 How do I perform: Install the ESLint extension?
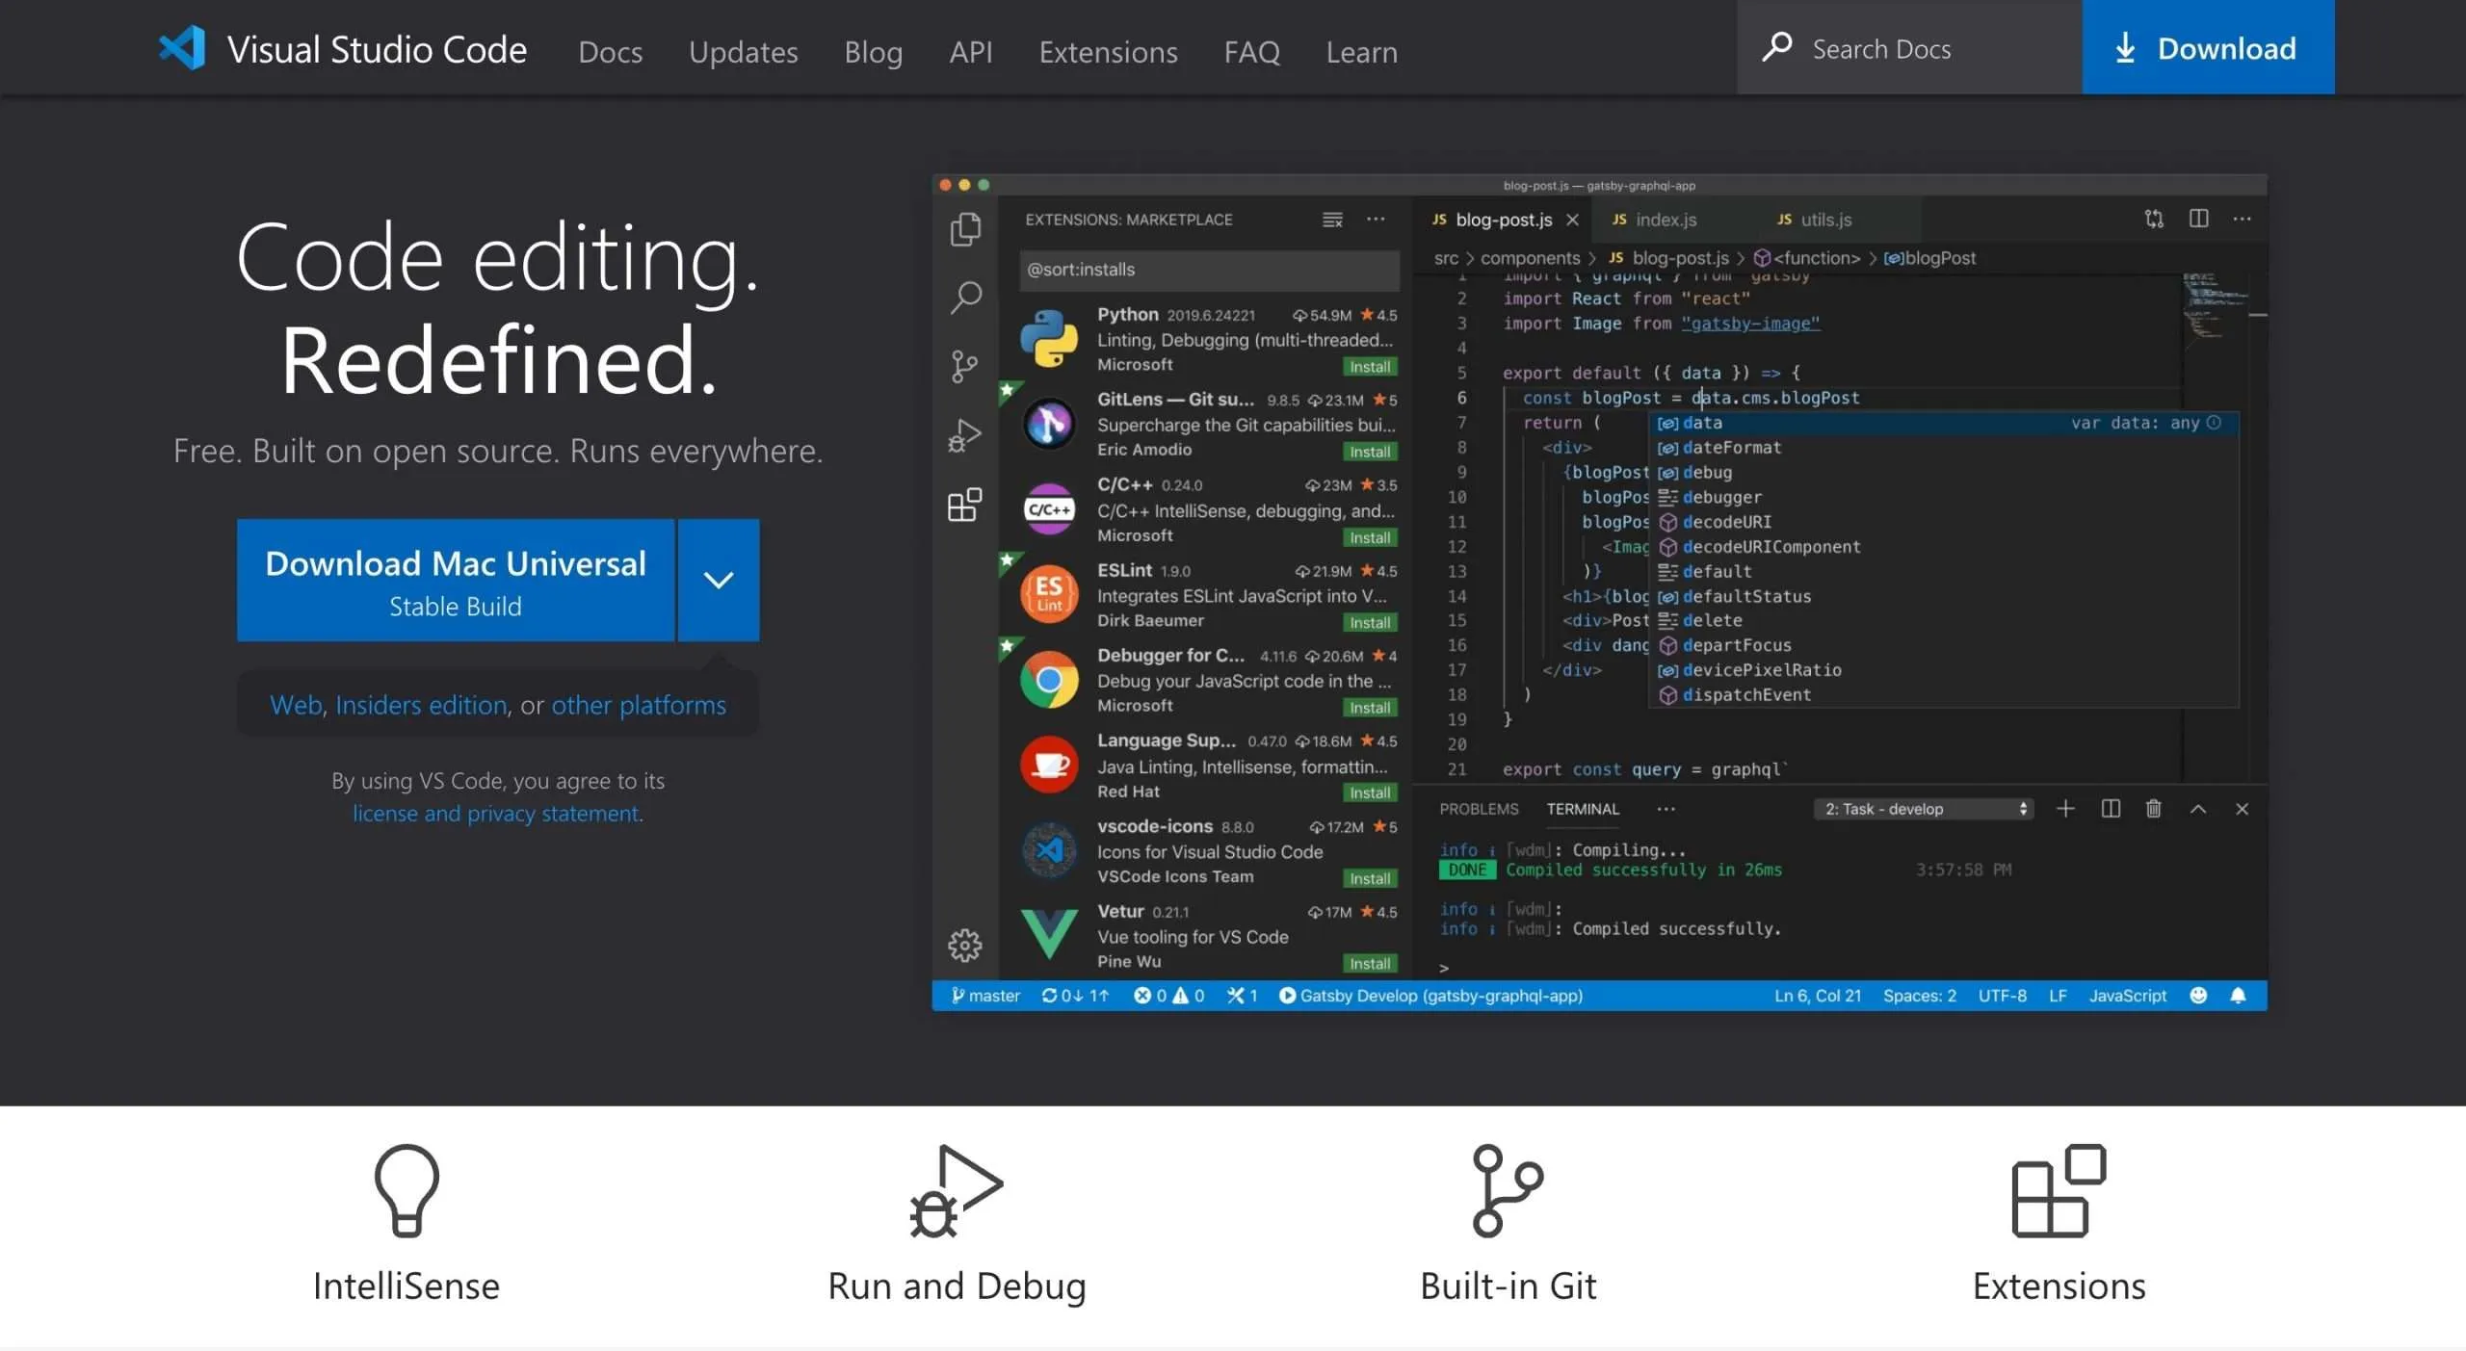coord(1369,623)
